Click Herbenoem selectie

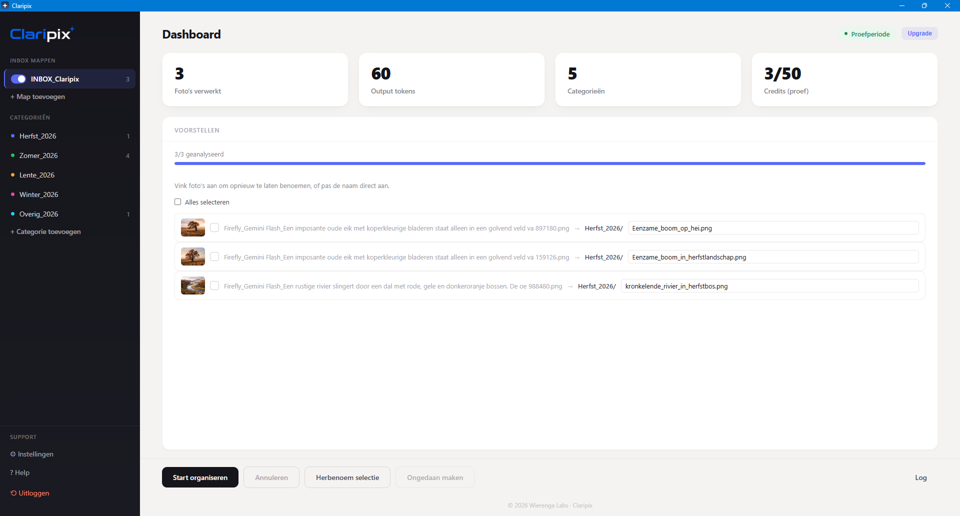click(x=347, y=477)
